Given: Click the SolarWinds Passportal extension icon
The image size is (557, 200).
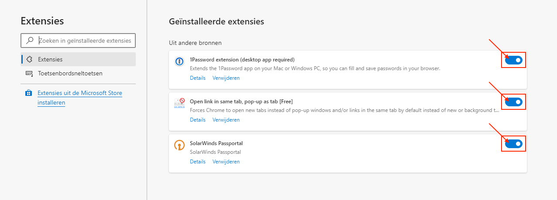Looking at the screenshot, I should click(179, 145).
